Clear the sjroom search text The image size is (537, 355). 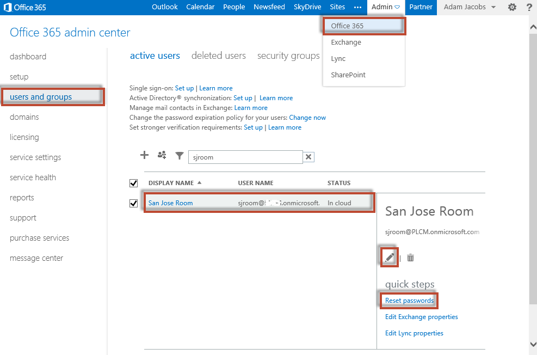point(308,157)
